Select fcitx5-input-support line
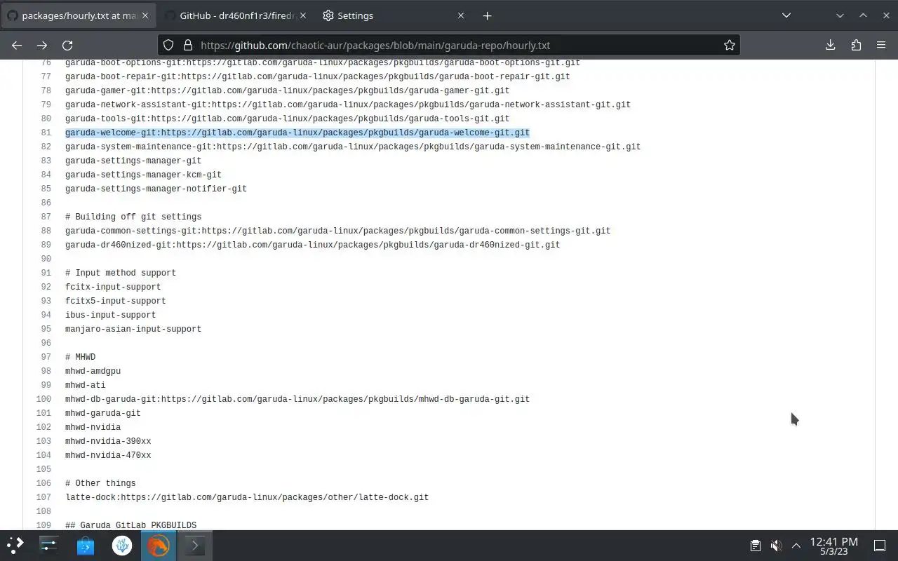 click(x=116, y=301)
